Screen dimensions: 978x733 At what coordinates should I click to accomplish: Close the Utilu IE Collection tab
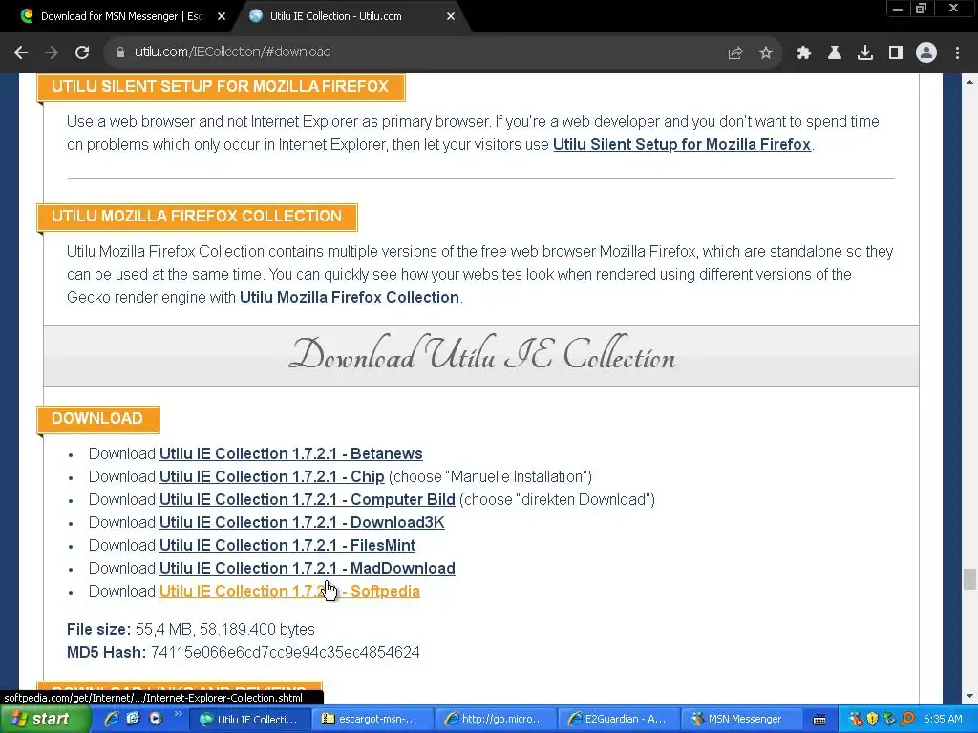[x=451, y=17]
